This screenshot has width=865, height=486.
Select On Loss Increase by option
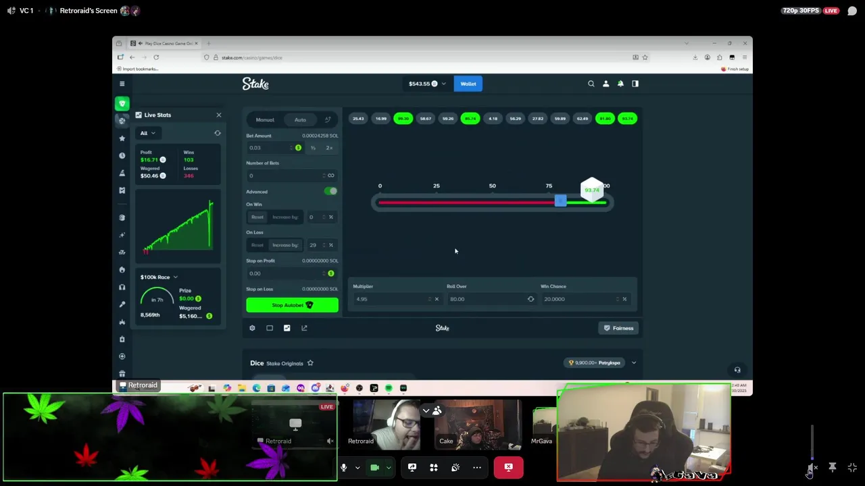point(285,245)
